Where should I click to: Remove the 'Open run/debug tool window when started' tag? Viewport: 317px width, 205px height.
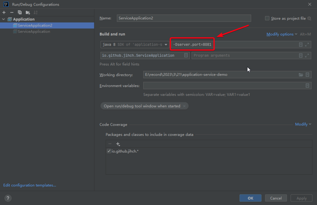pos(184,106)
